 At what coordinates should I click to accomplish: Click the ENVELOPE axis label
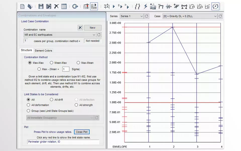point(120,147)
